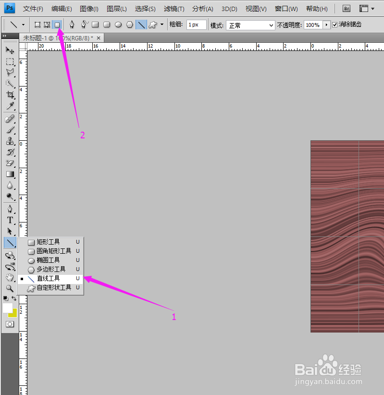Select the Eyedropper tool

[x=10, y=106]
